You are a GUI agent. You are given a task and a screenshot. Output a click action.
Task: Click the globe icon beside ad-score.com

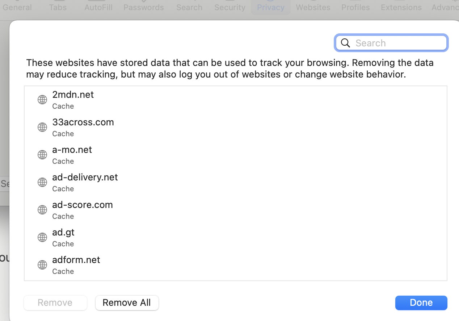pos(42,210)
